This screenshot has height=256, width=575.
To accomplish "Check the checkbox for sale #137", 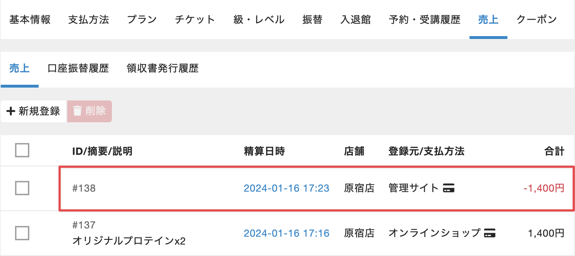I will pyautogui.click(x=22, y=233).
